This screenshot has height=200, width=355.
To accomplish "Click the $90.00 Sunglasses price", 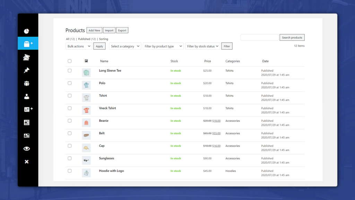I will coord(207,158).
